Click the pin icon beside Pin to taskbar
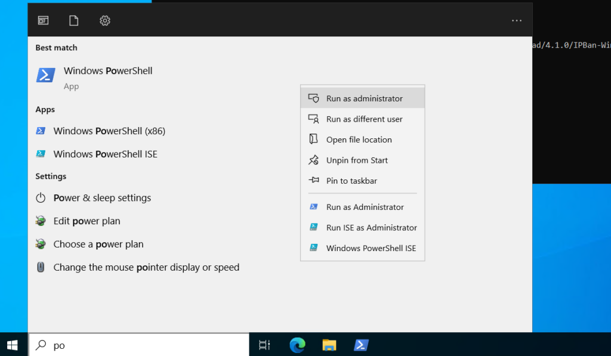This screenshot has width=611, height=356. pyautogui.click(x=314, y=180)
